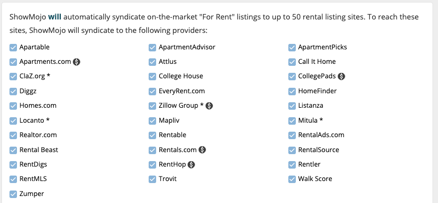The height and width of the screenshot is (203, 438).
Task: Disable the ApartmentPicks provider checkbox
Action: [x=292, y=47]
